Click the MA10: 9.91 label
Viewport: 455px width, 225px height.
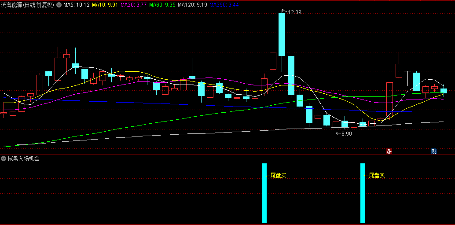(105, 5)
